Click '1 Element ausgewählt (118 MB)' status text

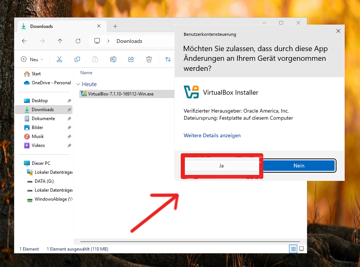77,249
